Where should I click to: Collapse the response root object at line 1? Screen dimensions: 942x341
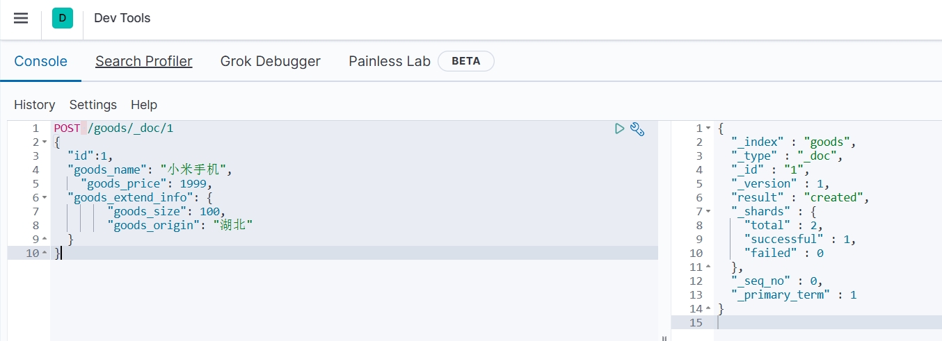click(708, 128)
